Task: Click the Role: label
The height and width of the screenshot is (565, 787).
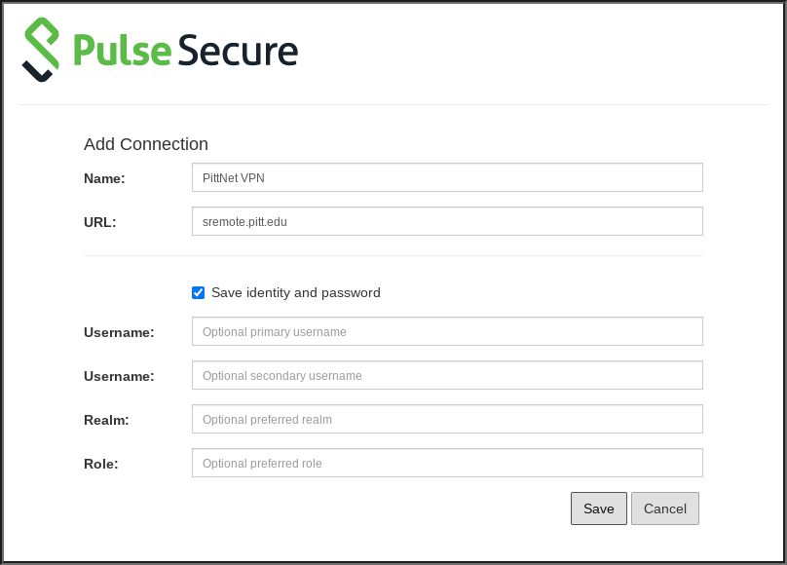Action: (101, 464)
